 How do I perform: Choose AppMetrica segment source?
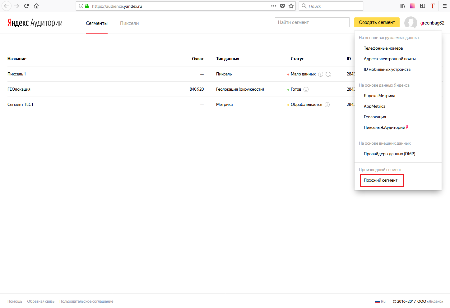(x=374, y=106)
